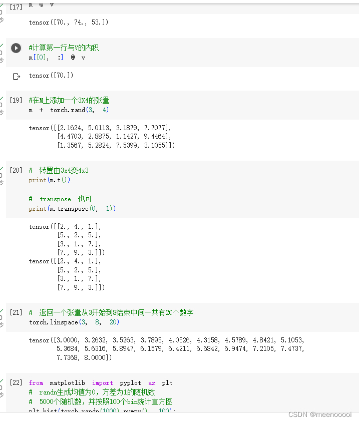Viewport: 359px width, 422px height.
Task: Run the inner product cell with play button
Action: [x=16, y=48]
